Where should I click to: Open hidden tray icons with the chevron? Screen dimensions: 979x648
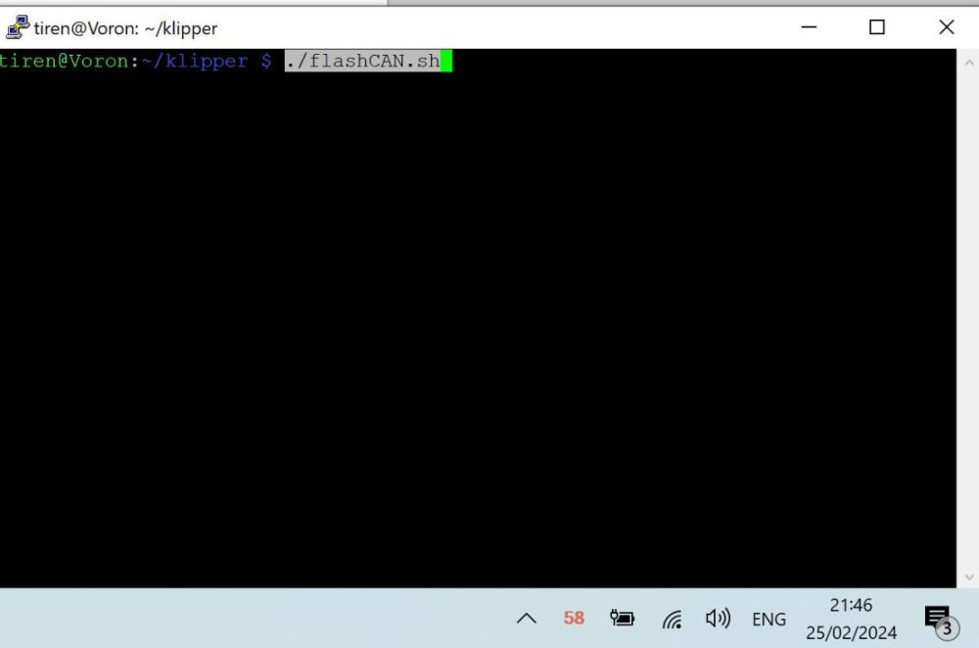[x=526, y=619]
